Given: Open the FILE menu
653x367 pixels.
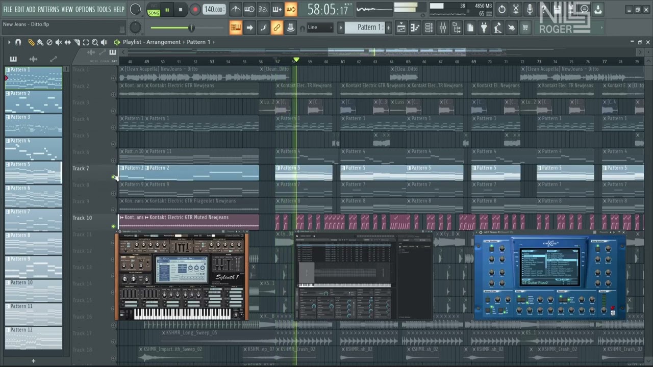Looking at the screenshot, I should pos(8,9).
